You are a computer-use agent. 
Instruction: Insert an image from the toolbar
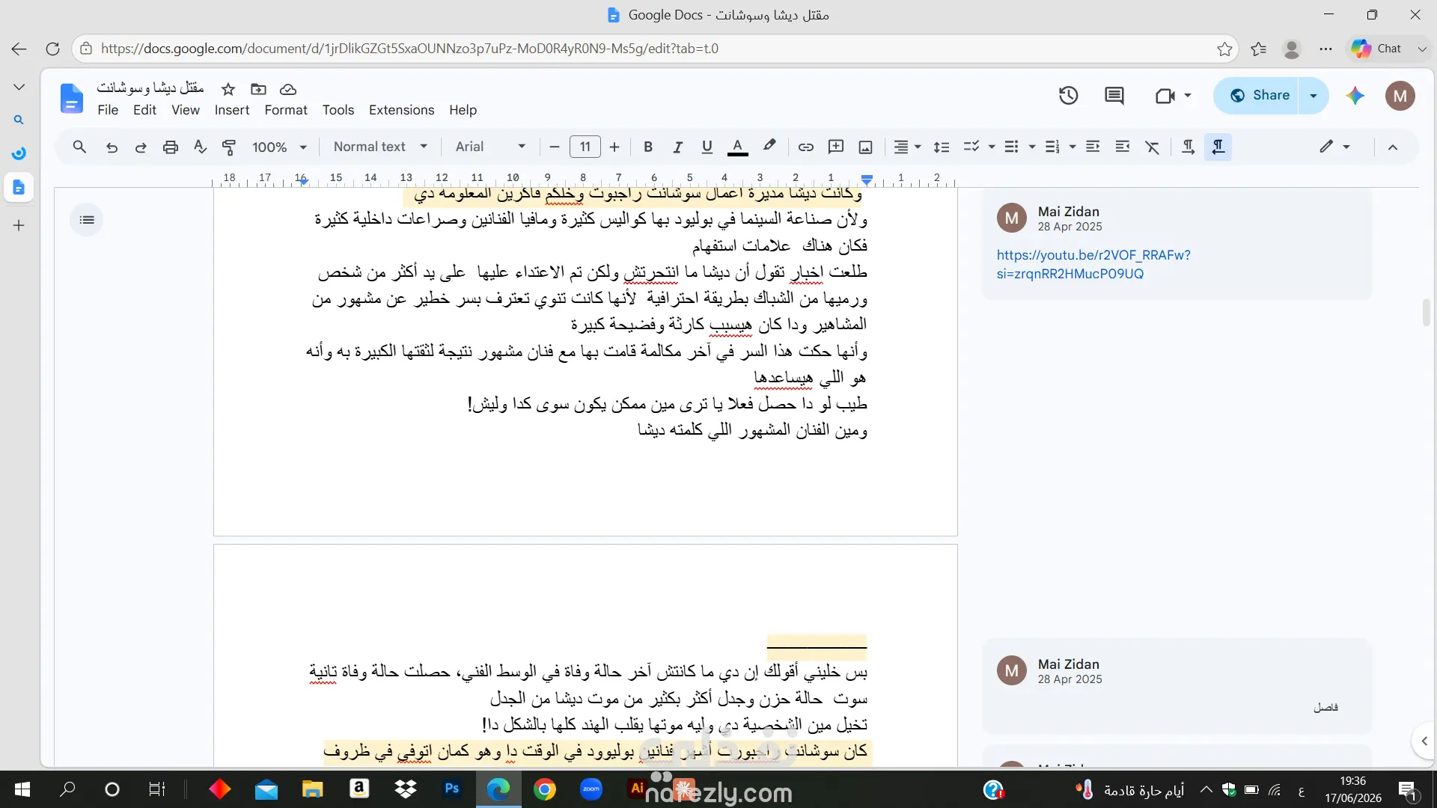[x=865, y=147]
